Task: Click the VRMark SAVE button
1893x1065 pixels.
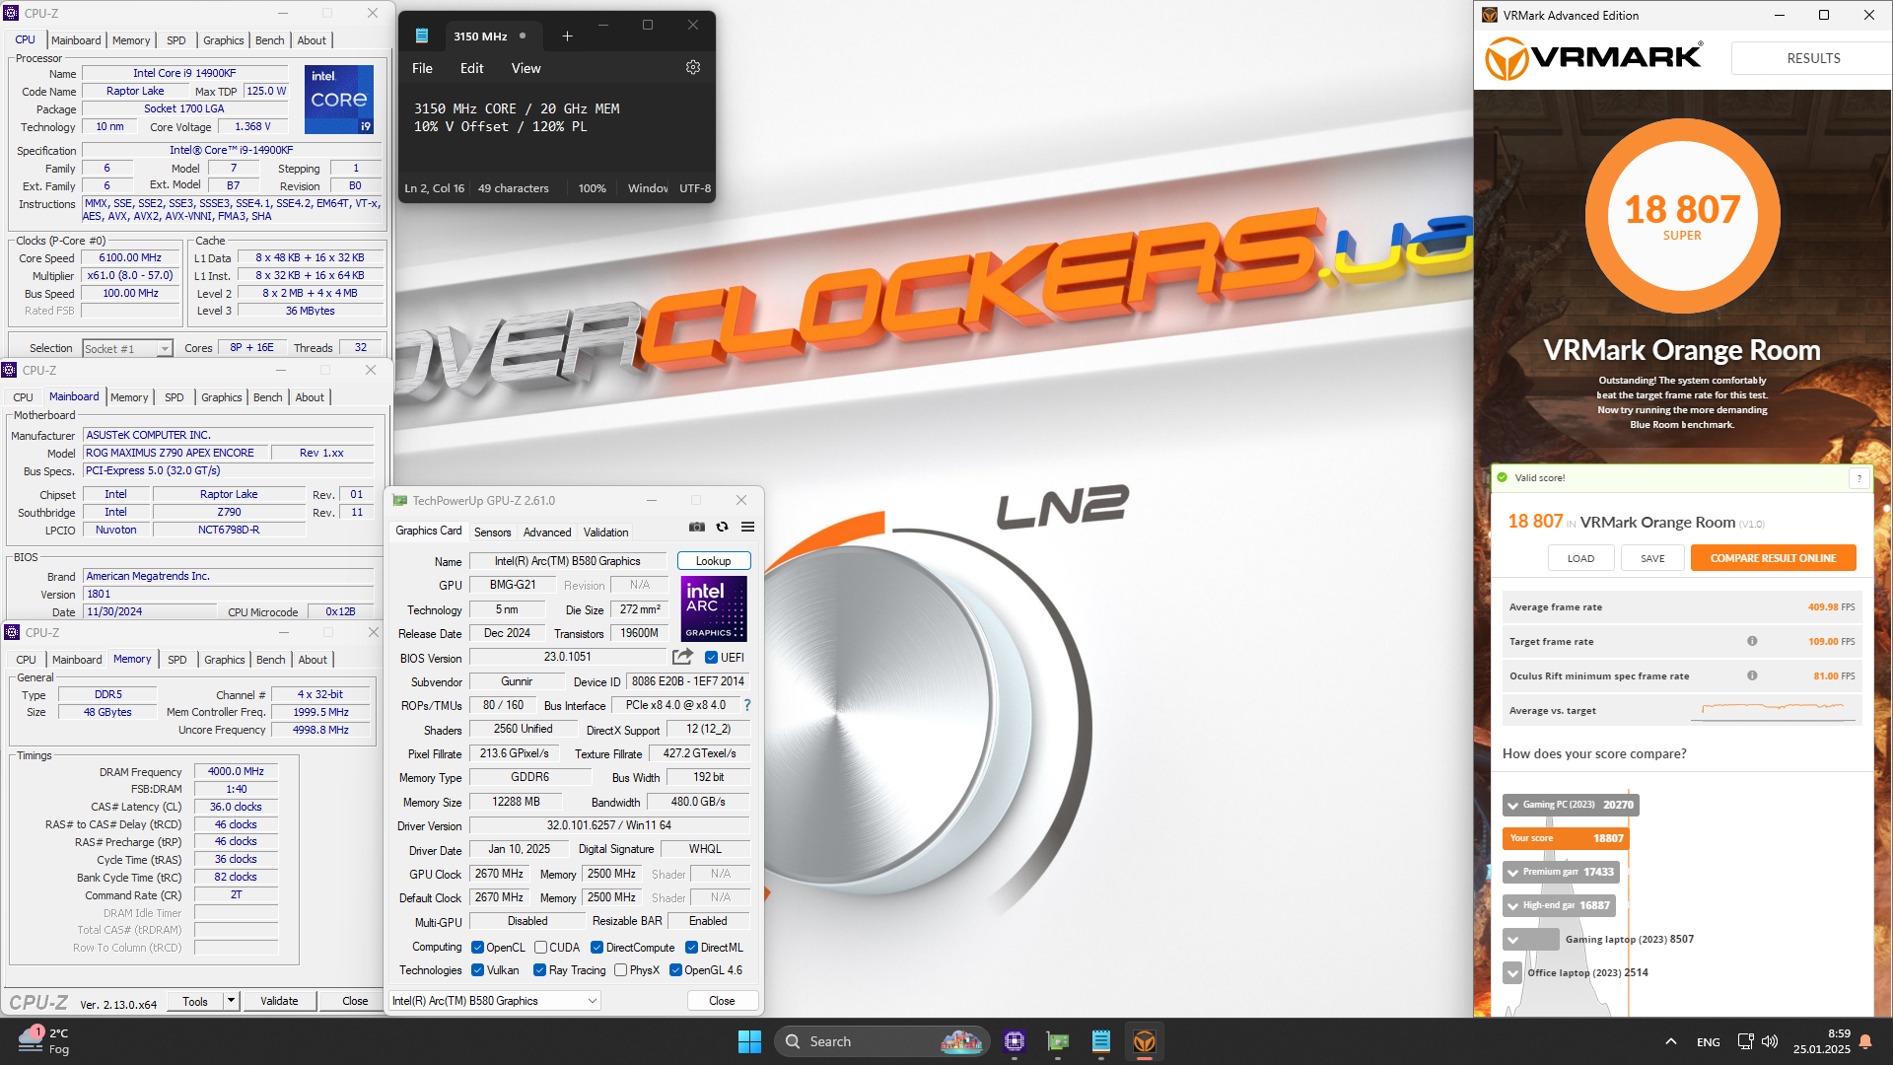Action: pyautogui.click(x=1652, y=558)
